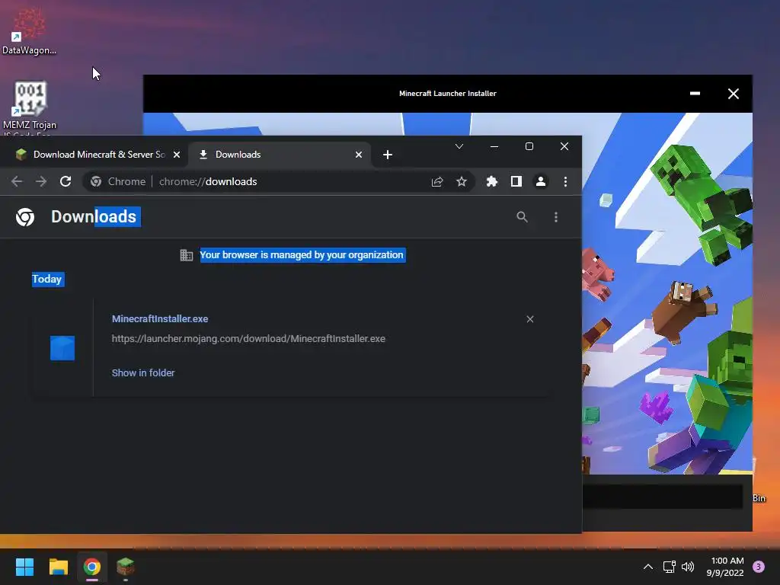Close the Chrome window
The width and height of the screenshot is (780, 585).
[x=564, y=146]
